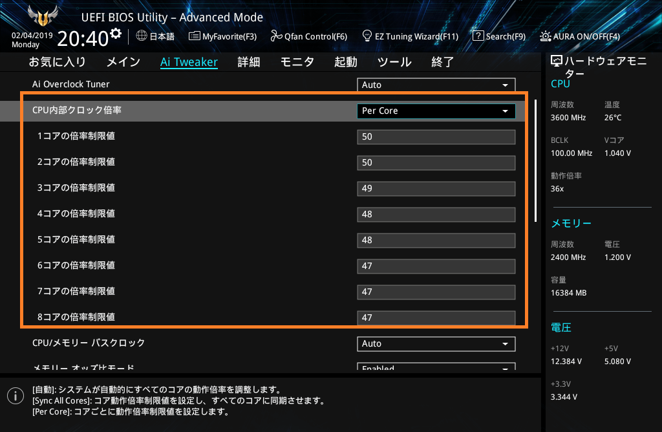
Task: Open Ai Overclock Tuner dropdown
Action: click(x=436, y=85)
